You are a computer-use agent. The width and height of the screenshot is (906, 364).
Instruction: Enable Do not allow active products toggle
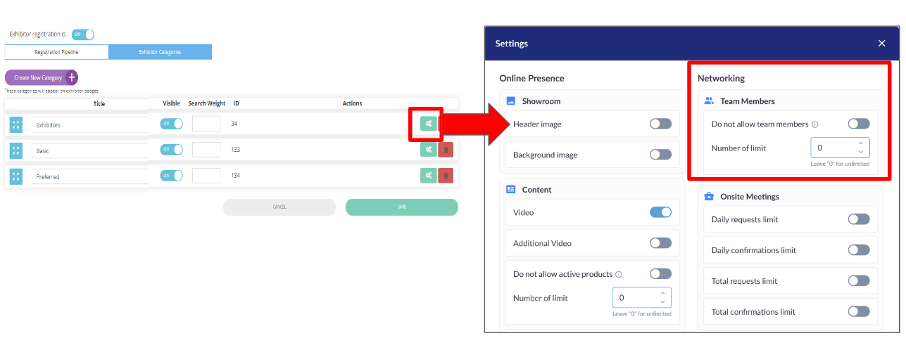pyautogui.click(x=660, y=274)
